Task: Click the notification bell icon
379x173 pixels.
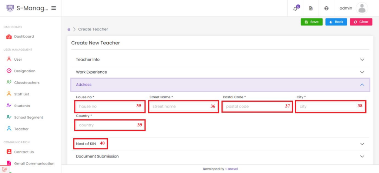Action: pos(295,9)
